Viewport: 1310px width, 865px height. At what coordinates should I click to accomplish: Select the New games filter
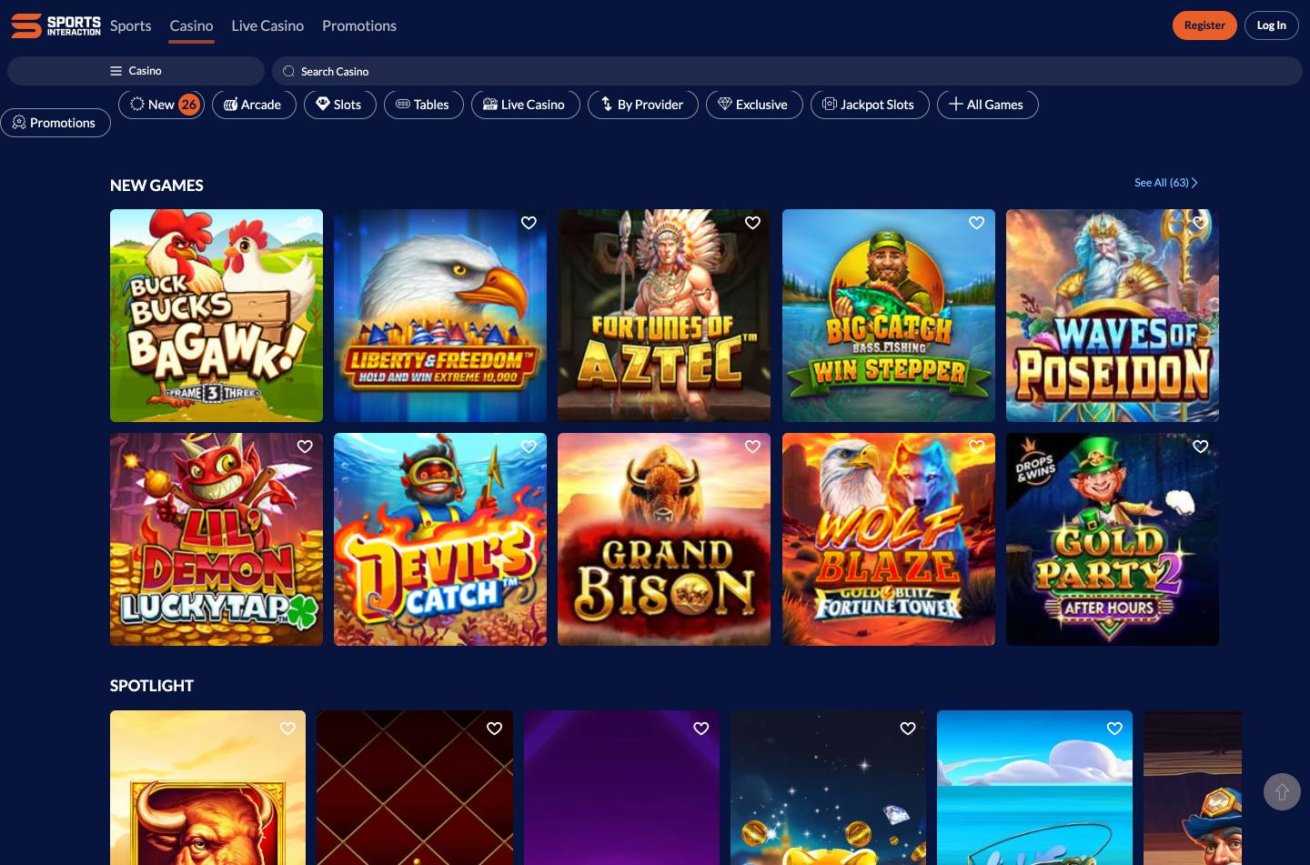[161, 105]
